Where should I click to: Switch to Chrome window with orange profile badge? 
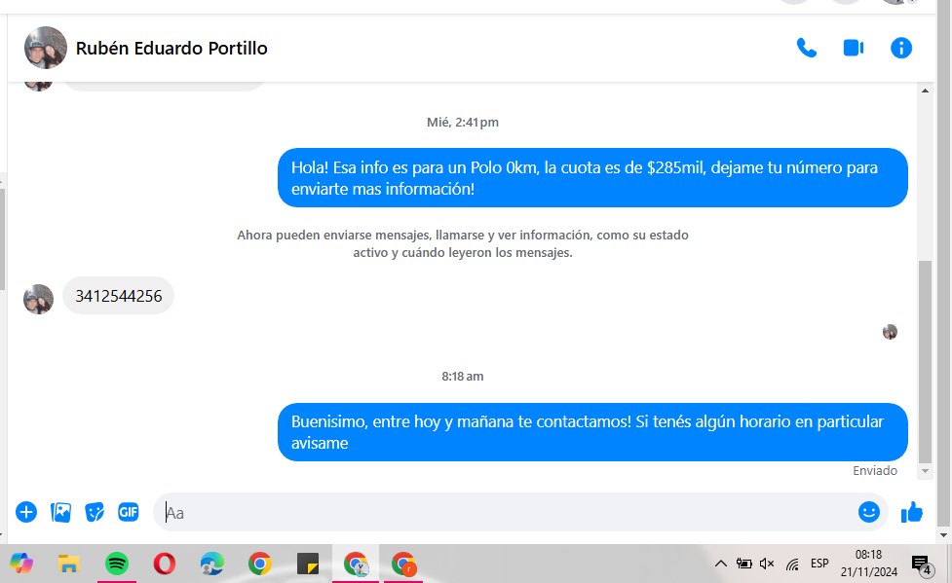[403, 564]
